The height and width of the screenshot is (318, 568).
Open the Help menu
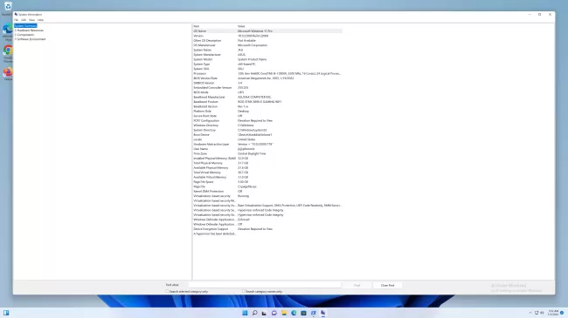pyautogui.click(x=40, y=20)
